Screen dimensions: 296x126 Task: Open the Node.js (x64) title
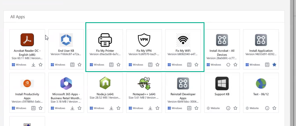coord(105,94)
